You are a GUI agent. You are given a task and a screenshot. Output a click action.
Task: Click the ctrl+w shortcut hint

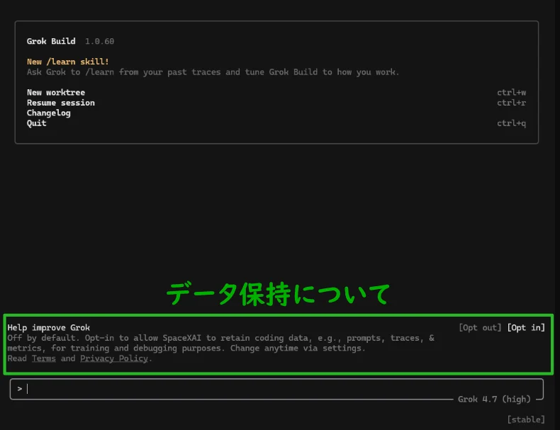pos(511,92)
